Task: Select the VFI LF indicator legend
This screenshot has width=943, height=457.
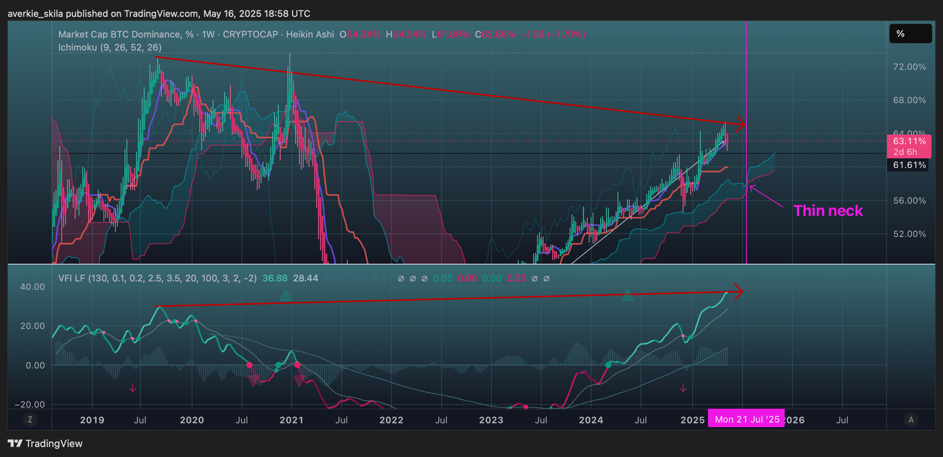Action: click(x=158, y=278)
